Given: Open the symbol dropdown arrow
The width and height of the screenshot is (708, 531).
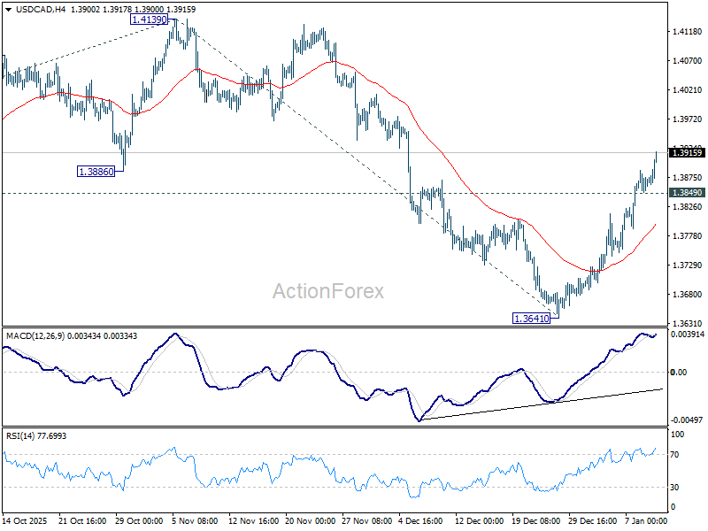Looking at the screenshot, I should 9,10.
